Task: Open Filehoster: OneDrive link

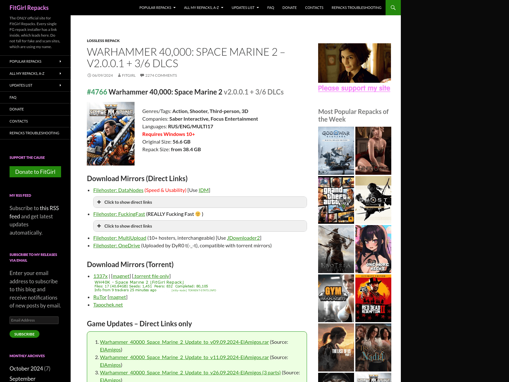Action: point(117,245)
